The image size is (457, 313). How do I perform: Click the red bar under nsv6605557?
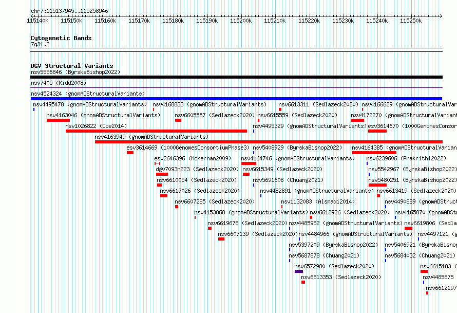(x=178, y=120)
